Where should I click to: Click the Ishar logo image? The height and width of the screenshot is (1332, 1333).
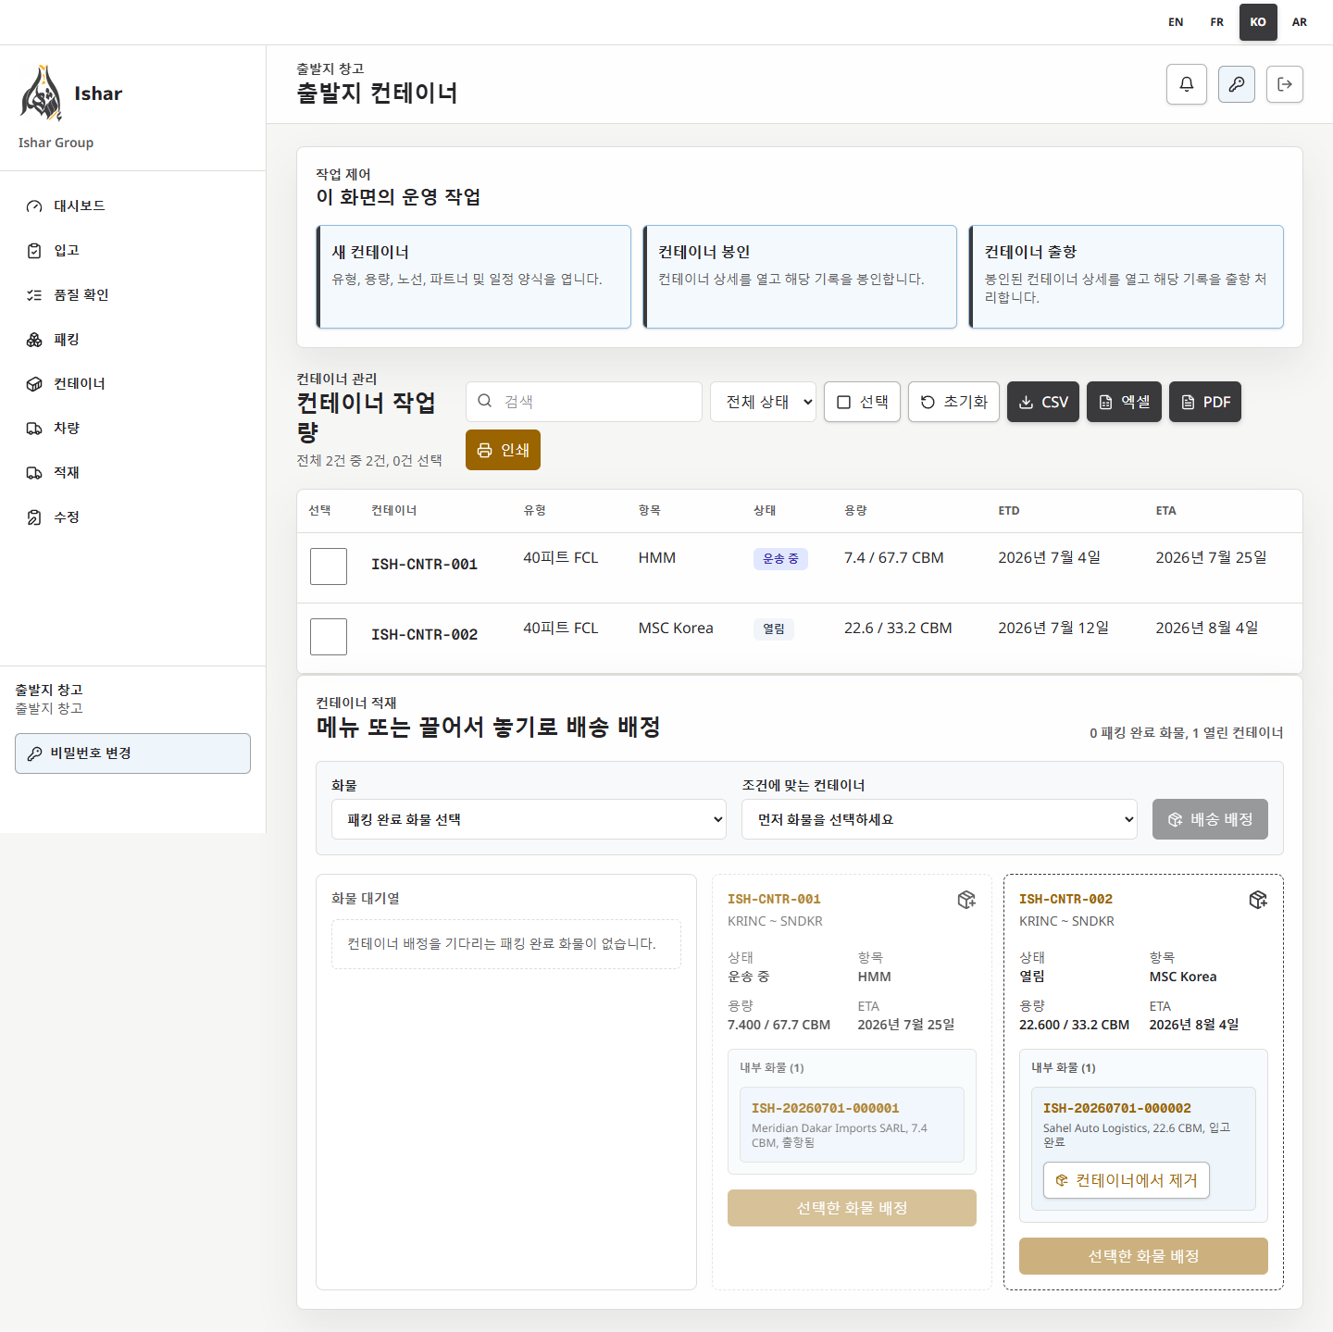[42, 93]
